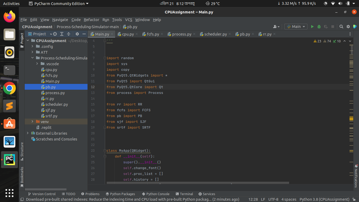The image size is (359, 202).
Task: Start debugging with the green bug icon
Action: point(319,27)
